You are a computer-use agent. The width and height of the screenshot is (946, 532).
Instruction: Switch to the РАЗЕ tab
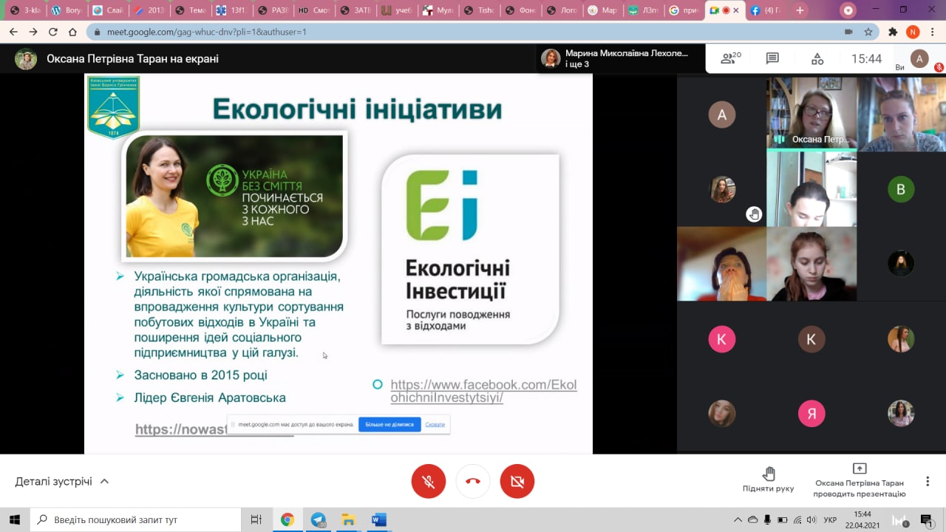275,10
